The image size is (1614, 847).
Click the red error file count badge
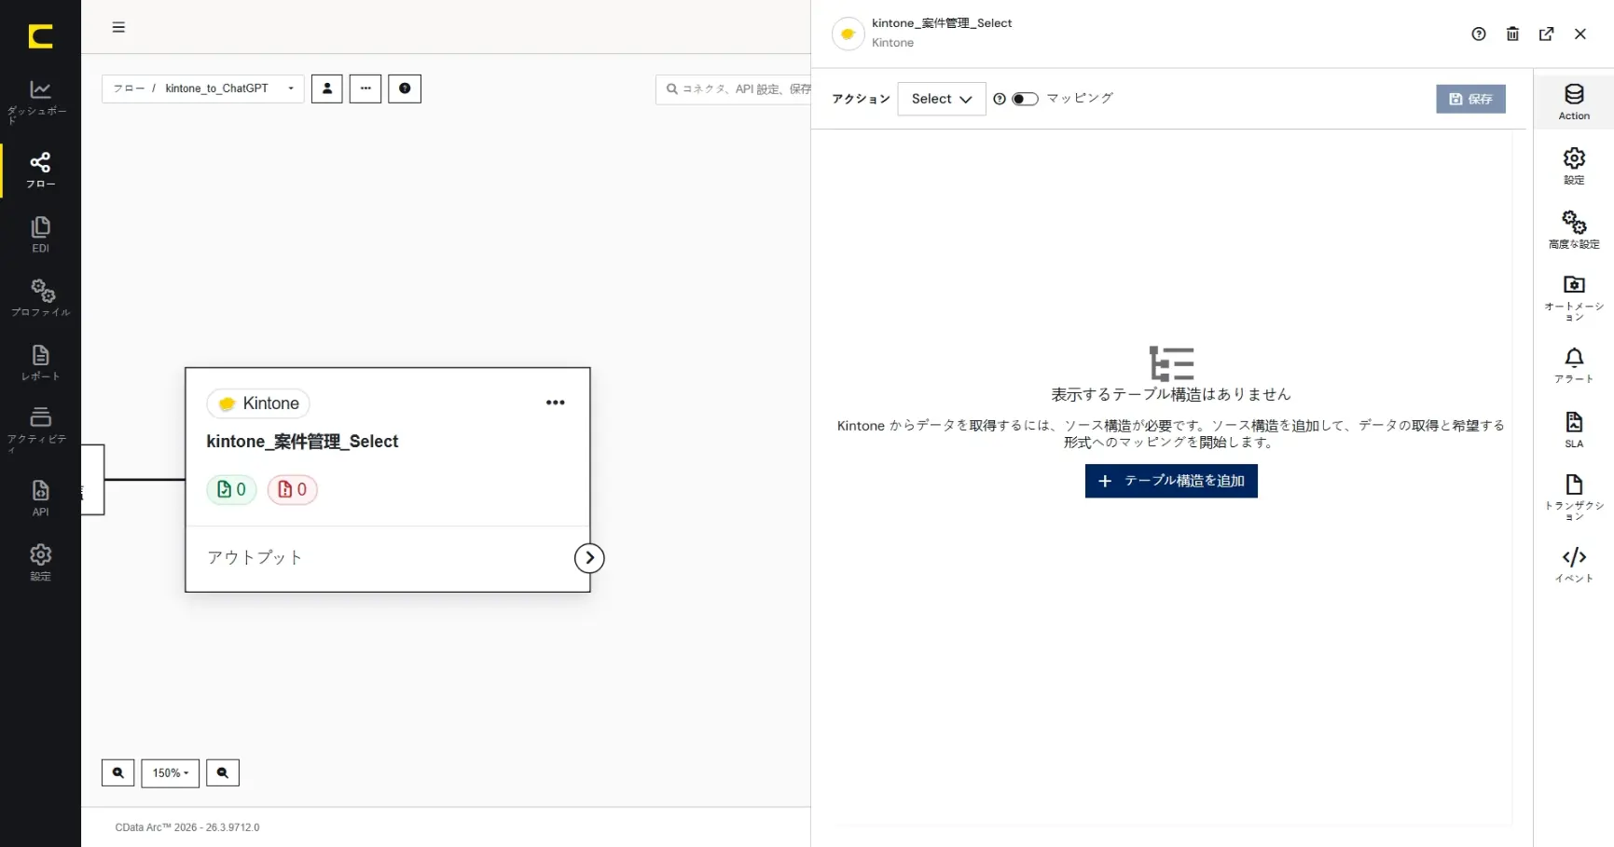click(293, 489)
